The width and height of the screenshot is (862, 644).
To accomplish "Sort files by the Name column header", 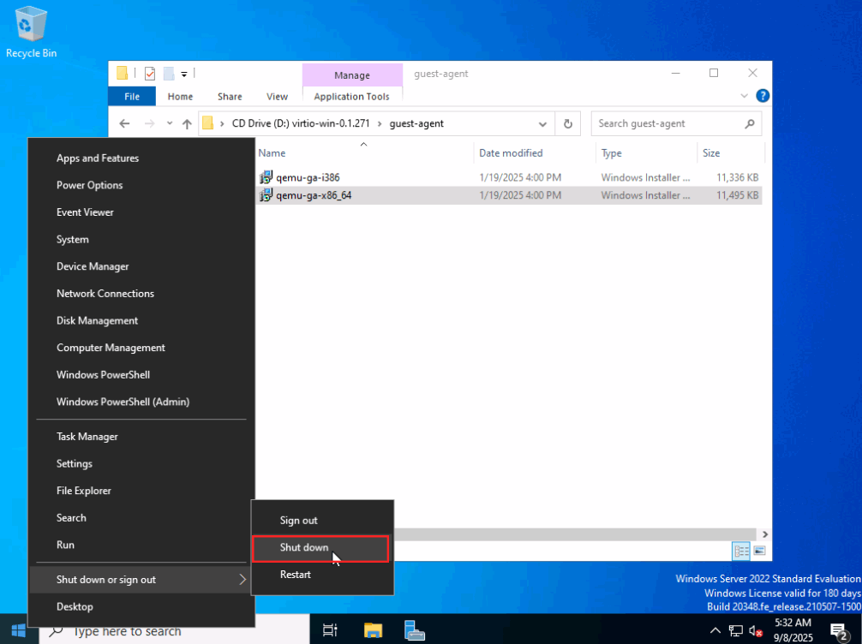I will coord(272,152).
